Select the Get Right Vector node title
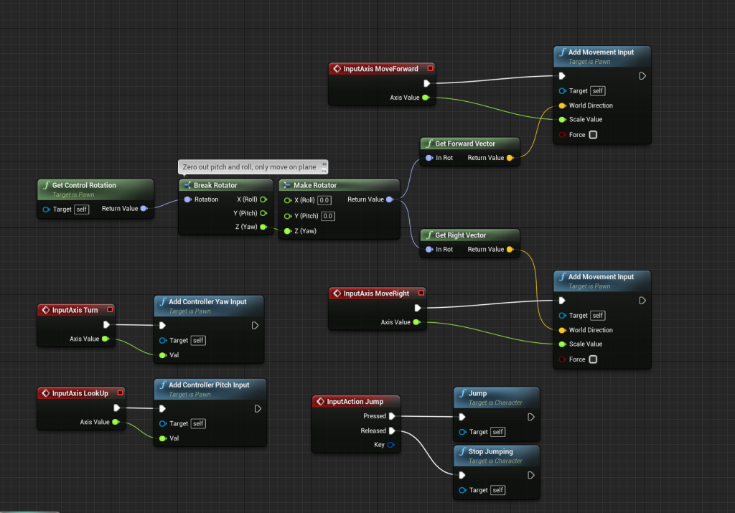This screenshot has width=735, height=513. (x=460, y=235)
